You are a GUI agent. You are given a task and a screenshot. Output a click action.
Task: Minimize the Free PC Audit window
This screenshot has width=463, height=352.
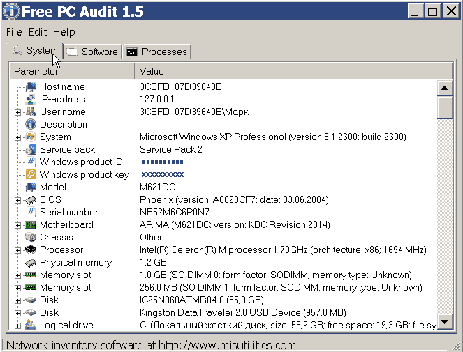point(416,11)
